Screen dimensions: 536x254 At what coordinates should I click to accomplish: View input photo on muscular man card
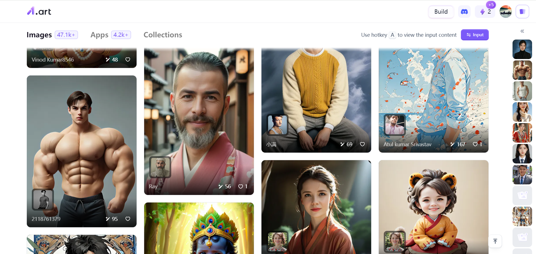pyautogui.click(x=43, y=199)
